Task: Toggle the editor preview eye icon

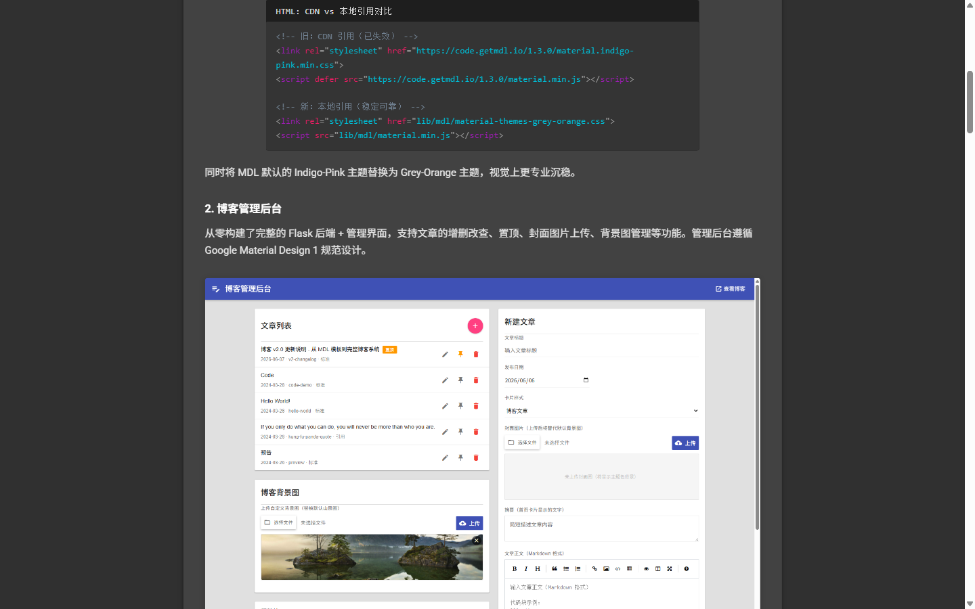Action: pyautogui.click(x=646, y=569)
